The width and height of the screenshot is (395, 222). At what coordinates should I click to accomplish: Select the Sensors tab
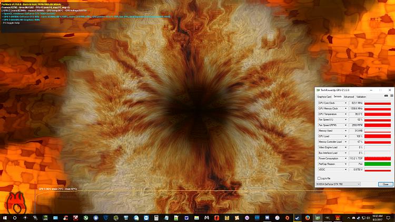tap(337, 96)
